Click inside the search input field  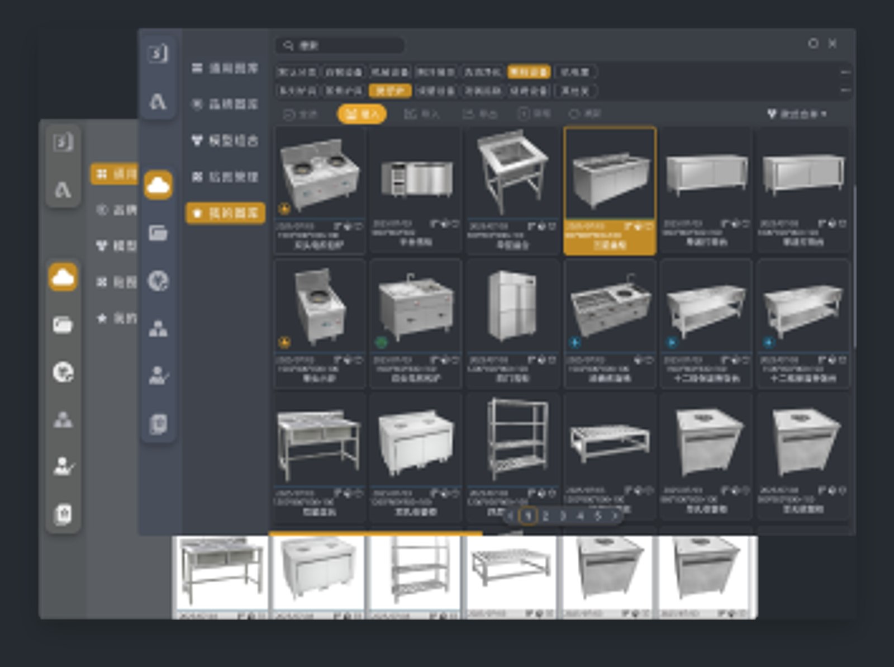tap(340, 45)
